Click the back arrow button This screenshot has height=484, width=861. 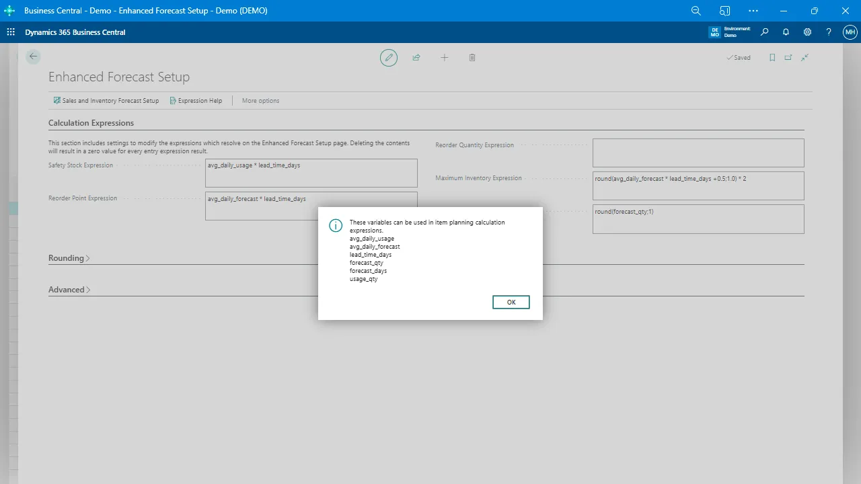pos(33,57)
